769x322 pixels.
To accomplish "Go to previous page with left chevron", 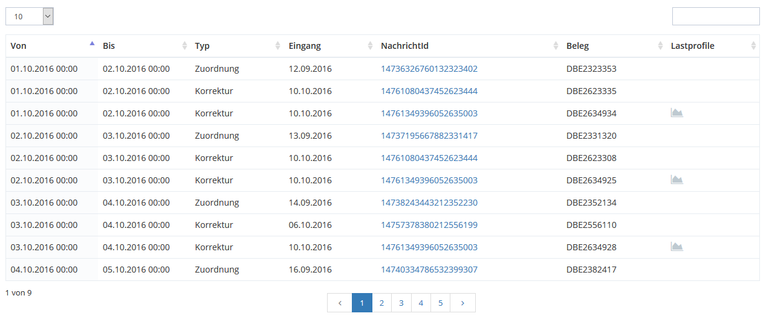I will pyautogui.click(x=340, y=303).
